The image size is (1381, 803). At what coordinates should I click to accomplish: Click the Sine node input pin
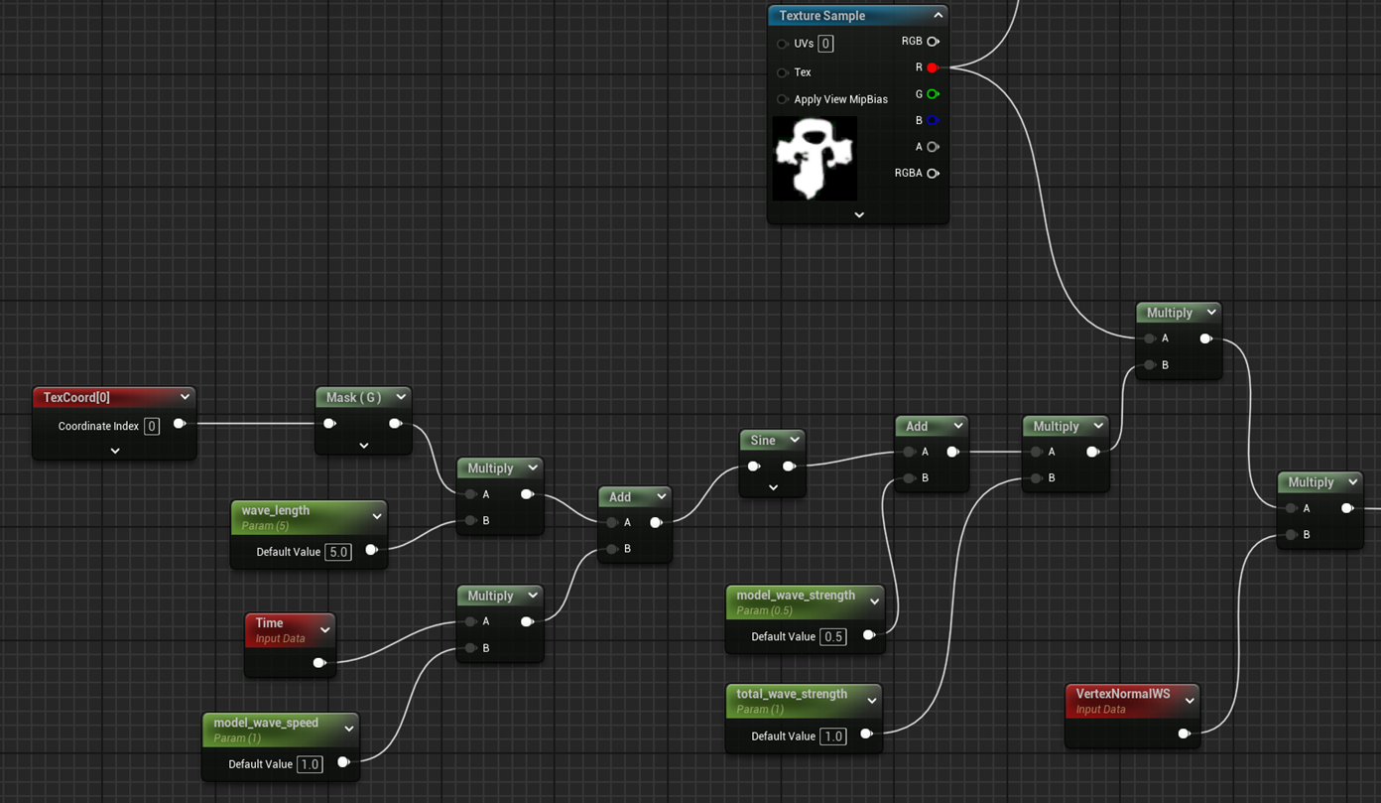click(x=754, y=467)
